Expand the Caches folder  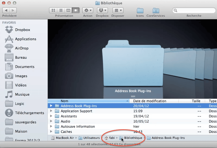[x=51, y=131]
